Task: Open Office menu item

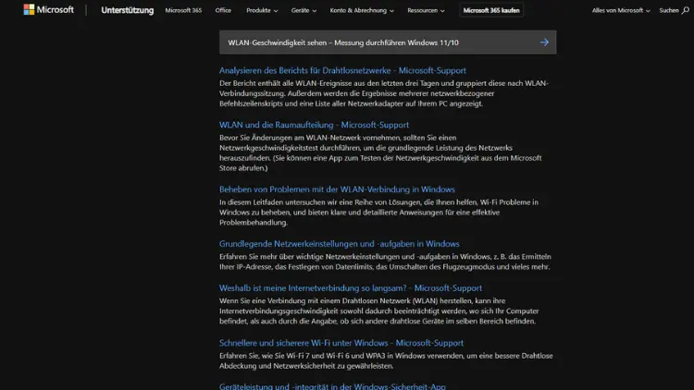Action: tap(223, 10)
